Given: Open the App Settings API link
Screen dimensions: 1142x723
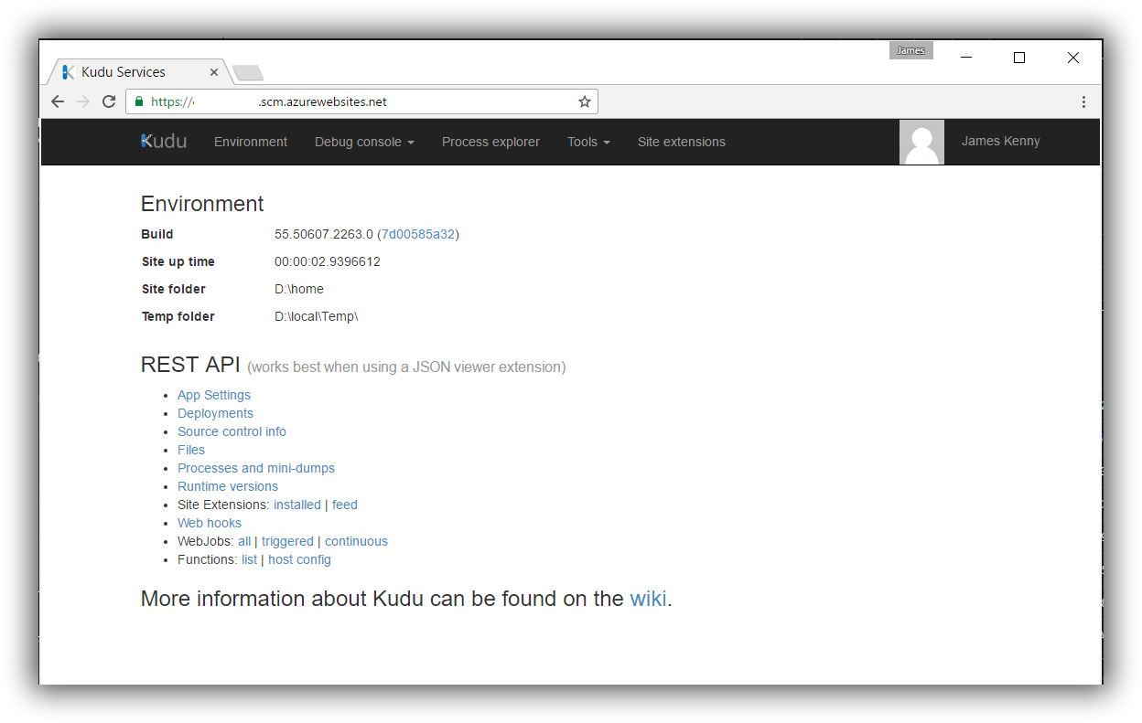Looking at the screenshot, I should point(214,395).
